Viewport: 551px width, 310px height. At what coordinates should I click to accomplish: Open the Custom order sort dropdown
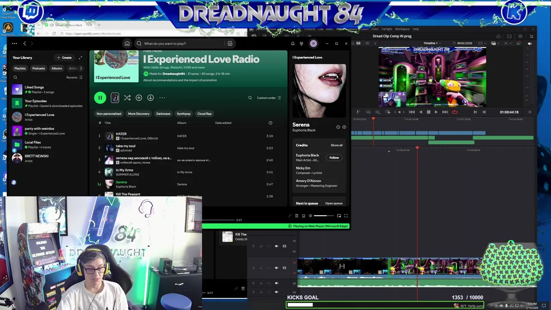point(269,98)
